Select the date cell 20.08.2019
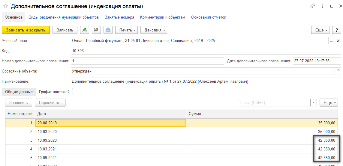The height and width of the screenshot is (166, 343). [x=110, y=123]
